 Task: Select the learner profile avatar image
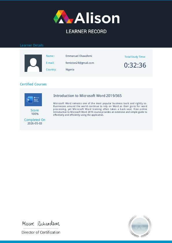tap(33, 63)
